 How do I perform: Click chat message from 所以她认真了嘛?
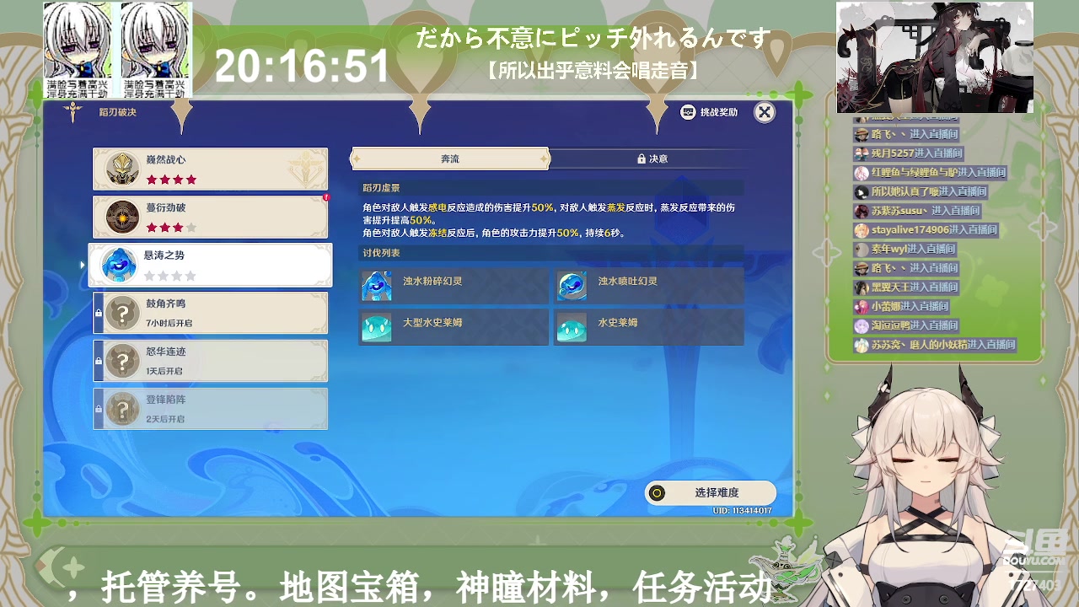(x=921, y=192)
